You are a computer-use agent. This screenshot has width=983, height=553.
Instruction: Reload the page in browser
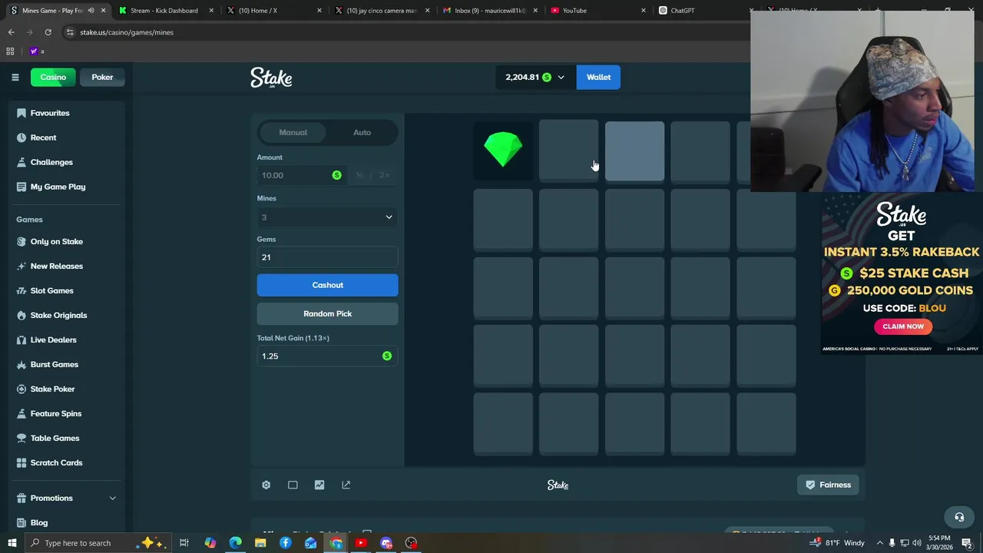tap(48, 32)
